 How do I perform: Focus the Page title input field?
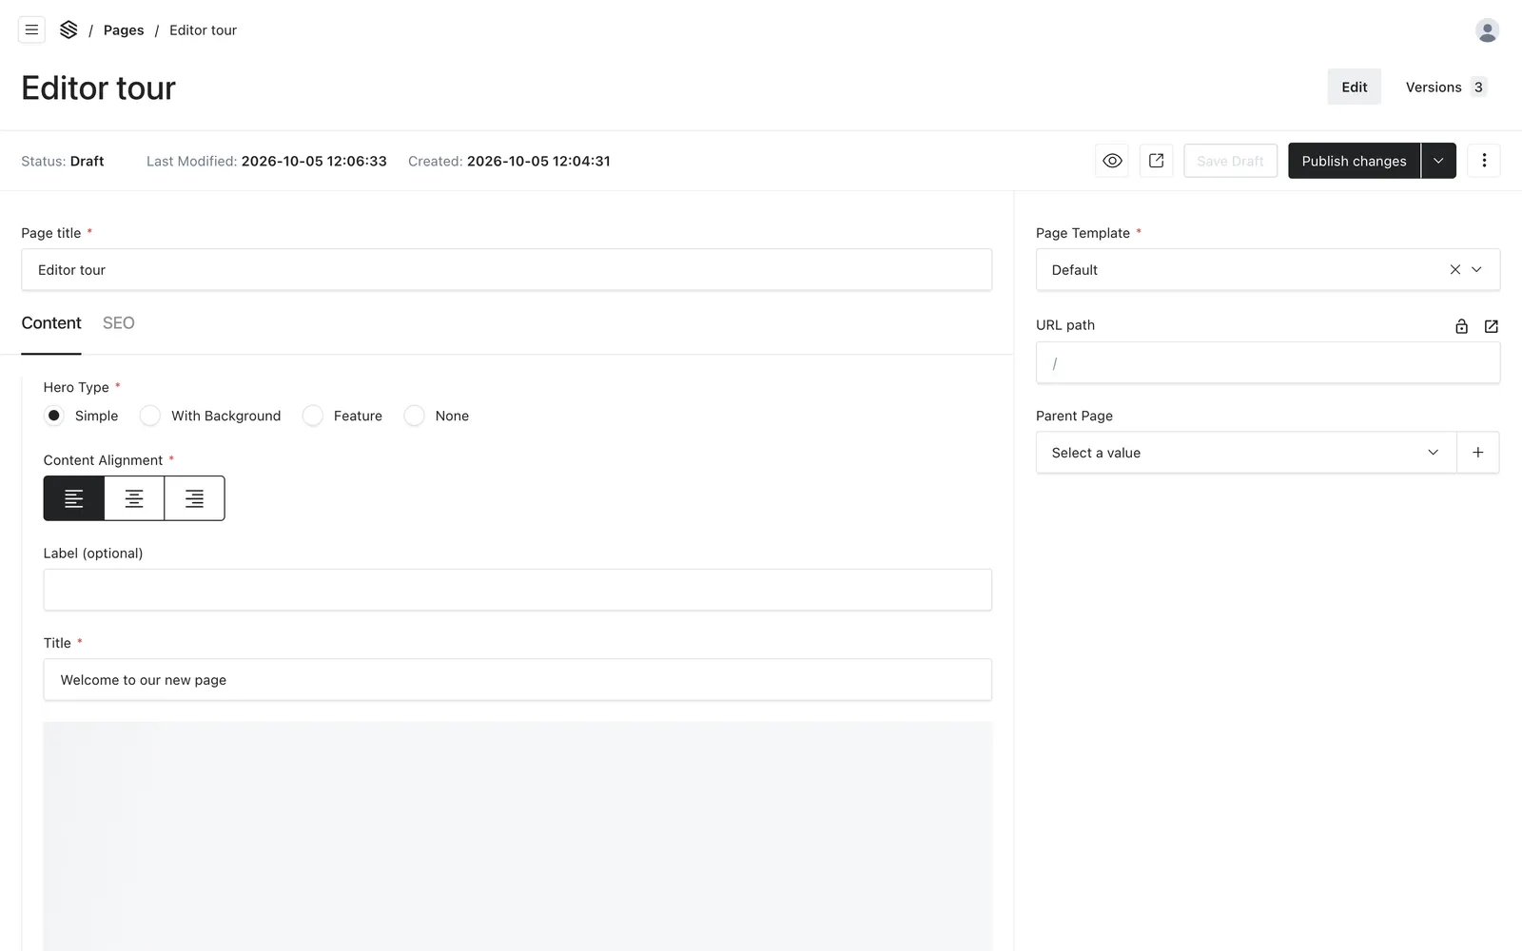[506, 270]
